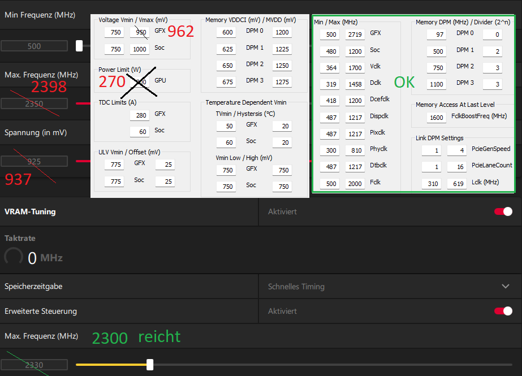The height and width of the screenshot is (376, 522).
Task: Click the VRAM-Tuning heading label
Action: coord(30,211)
